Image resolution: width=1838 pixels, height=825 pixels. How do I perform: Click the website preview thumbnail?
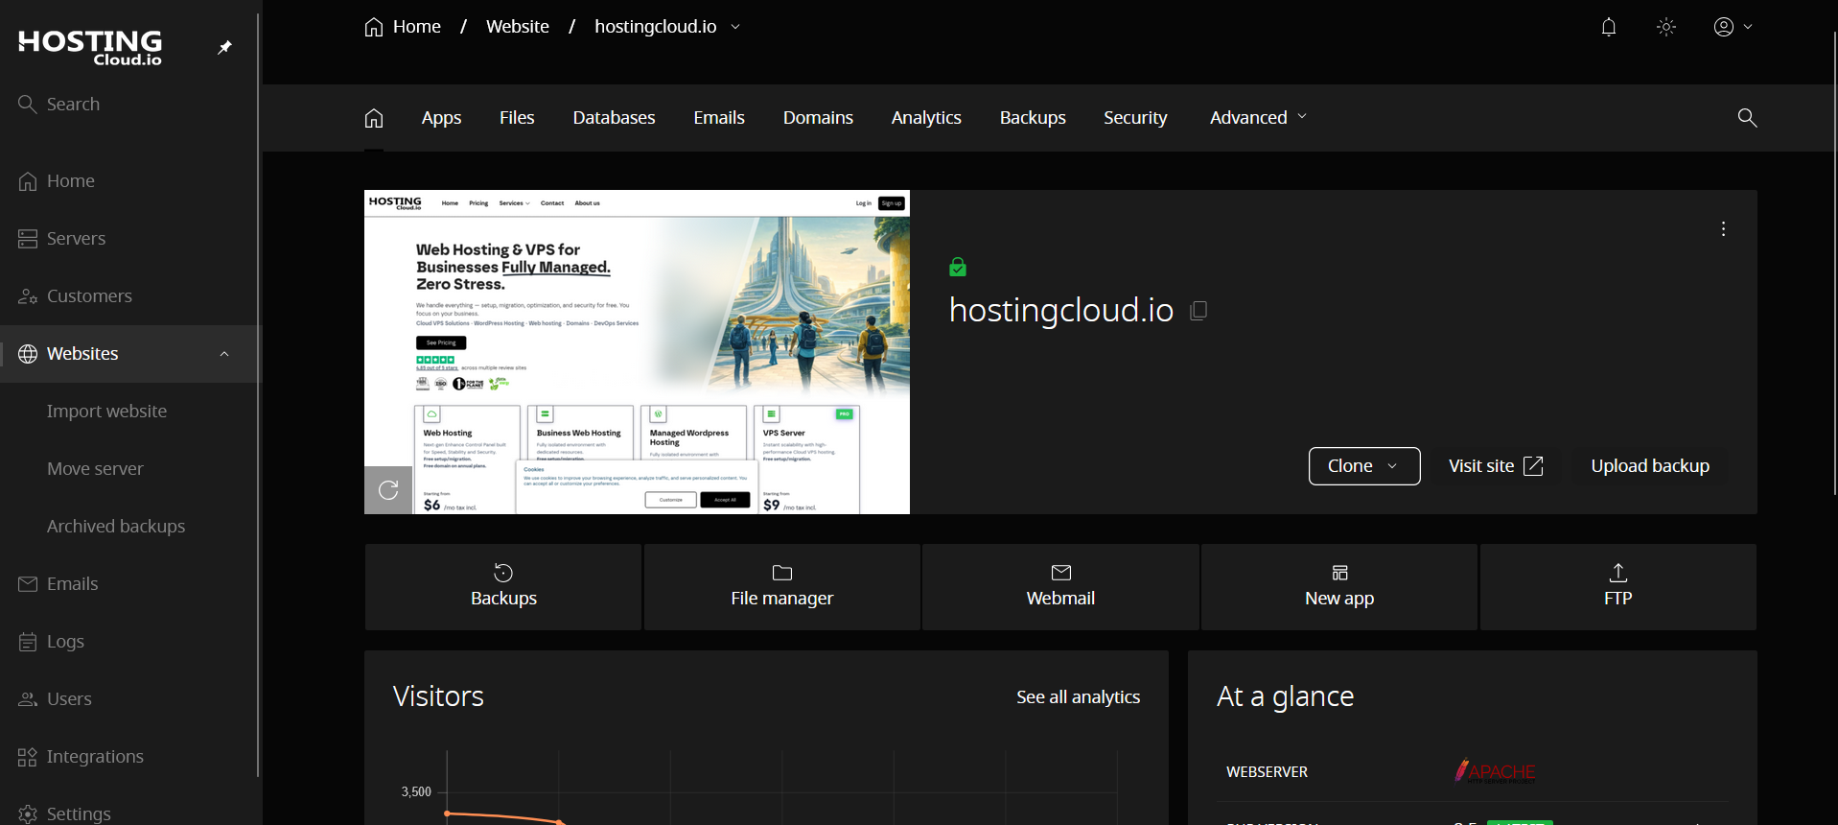[637, 351]
